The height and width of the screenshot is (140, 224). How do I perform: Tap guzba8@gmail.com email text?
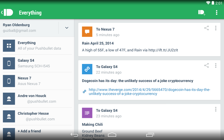pyautogui.click(x=19, y=31)
